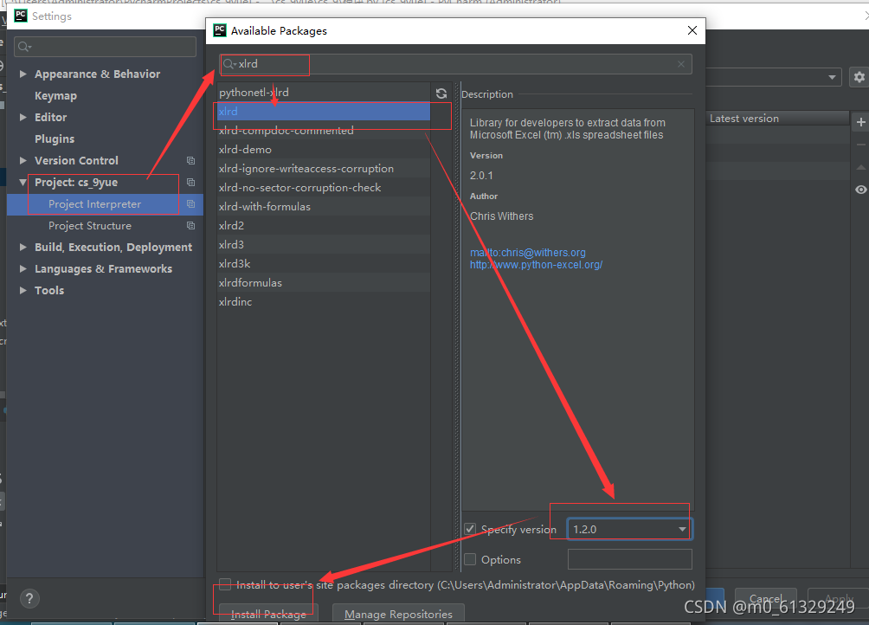This screenshot has width=869, height=625.
Task: Close the Available Packages dialog
Action: click(692, 30)
